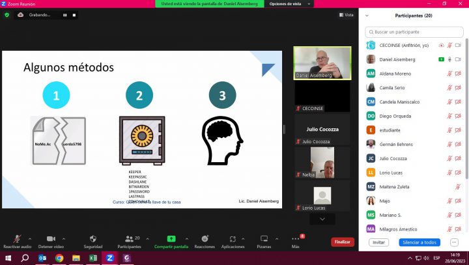Image resolution: width=469 pixels, height=265 pixels.
Task: Toggle CECOINSE muted microphone icon in list
Action: (x=449, y=45)
